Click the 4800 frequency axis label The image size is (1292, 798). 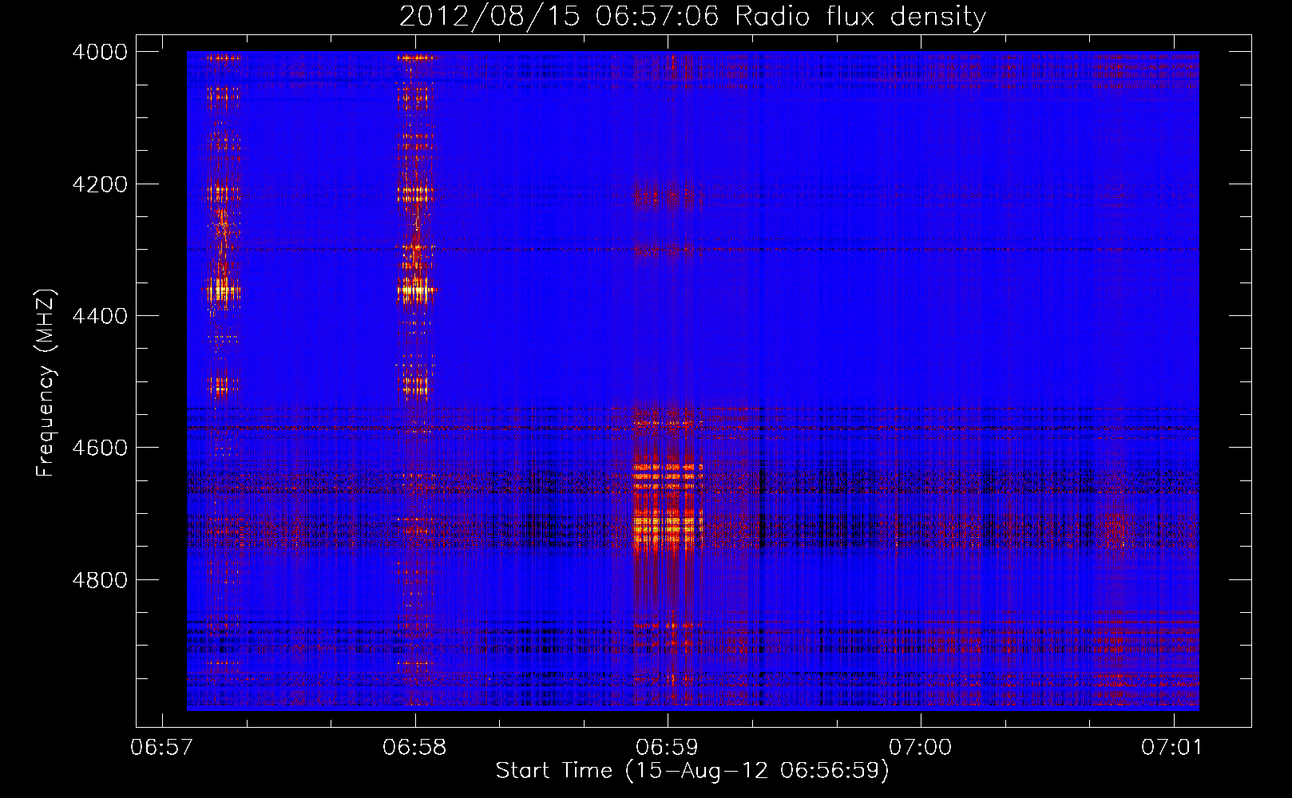tap(100, 580)
